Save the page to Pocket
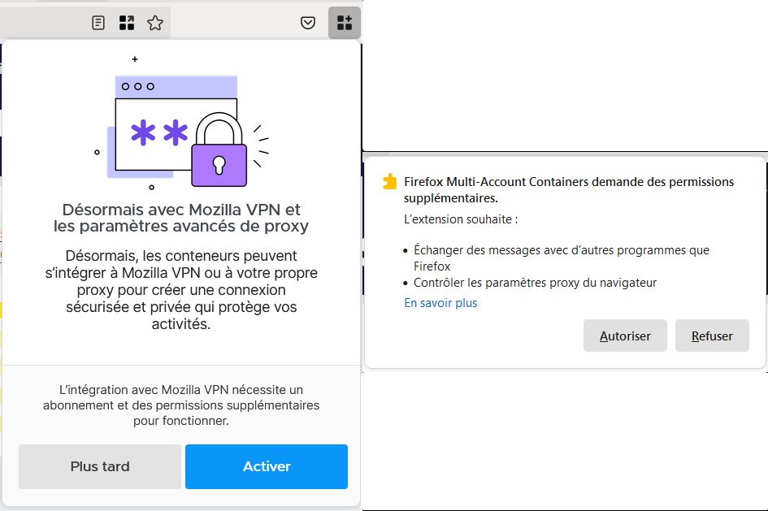Viewport: 768px width, 511px height. [307, 23]
